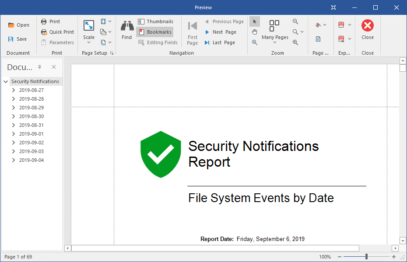
Task: Click the vertical scrollbar down arrow
Action: click(x=403, y=241)
